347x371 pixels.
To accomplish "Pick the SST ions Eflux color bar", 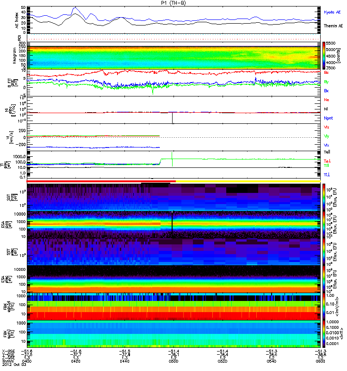I will tap(324, 198).
